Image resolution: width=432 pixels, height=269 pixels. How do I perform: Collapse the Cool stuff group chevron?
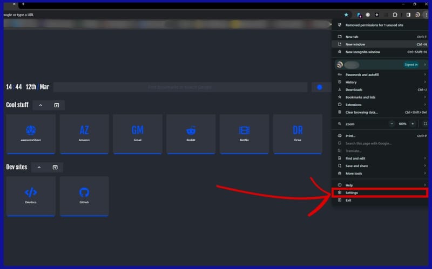pos(40,105)
